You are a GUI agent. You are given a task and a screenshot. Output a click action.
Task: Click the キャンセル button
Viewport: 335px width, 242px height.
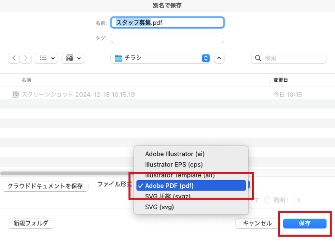[257, 224]
